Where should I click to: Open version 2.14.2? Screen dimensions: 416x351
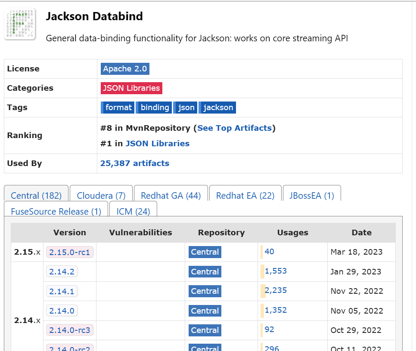pyautogui.click(x=62, y=271)
